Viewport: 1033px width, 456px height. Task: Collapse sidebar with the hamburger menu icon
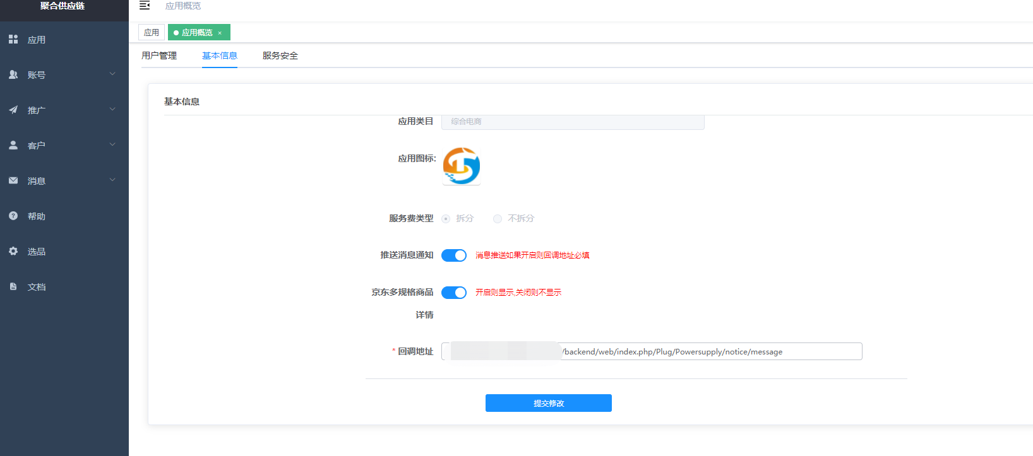145,6
